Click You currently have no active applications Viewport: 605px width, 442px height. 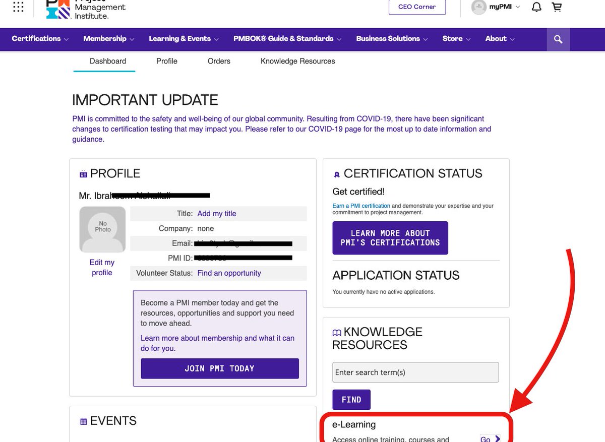coord(384,292)
